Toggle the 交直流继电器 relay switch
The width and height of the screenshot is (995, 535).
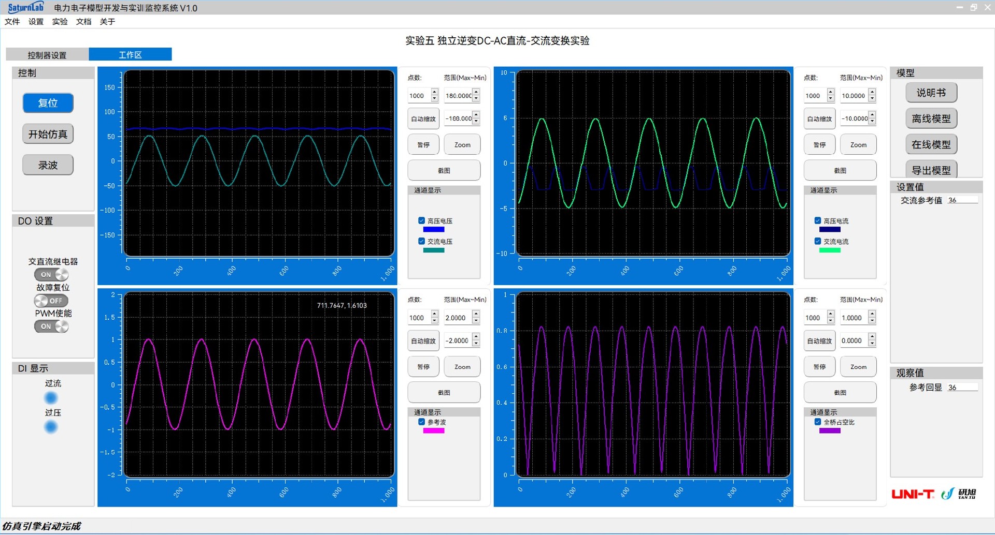[52, 274]
